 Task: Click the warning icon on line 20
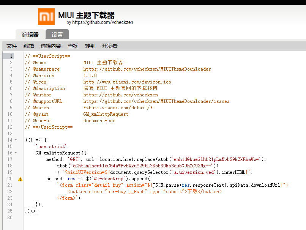pyautogui.click(x=20, y=179)
